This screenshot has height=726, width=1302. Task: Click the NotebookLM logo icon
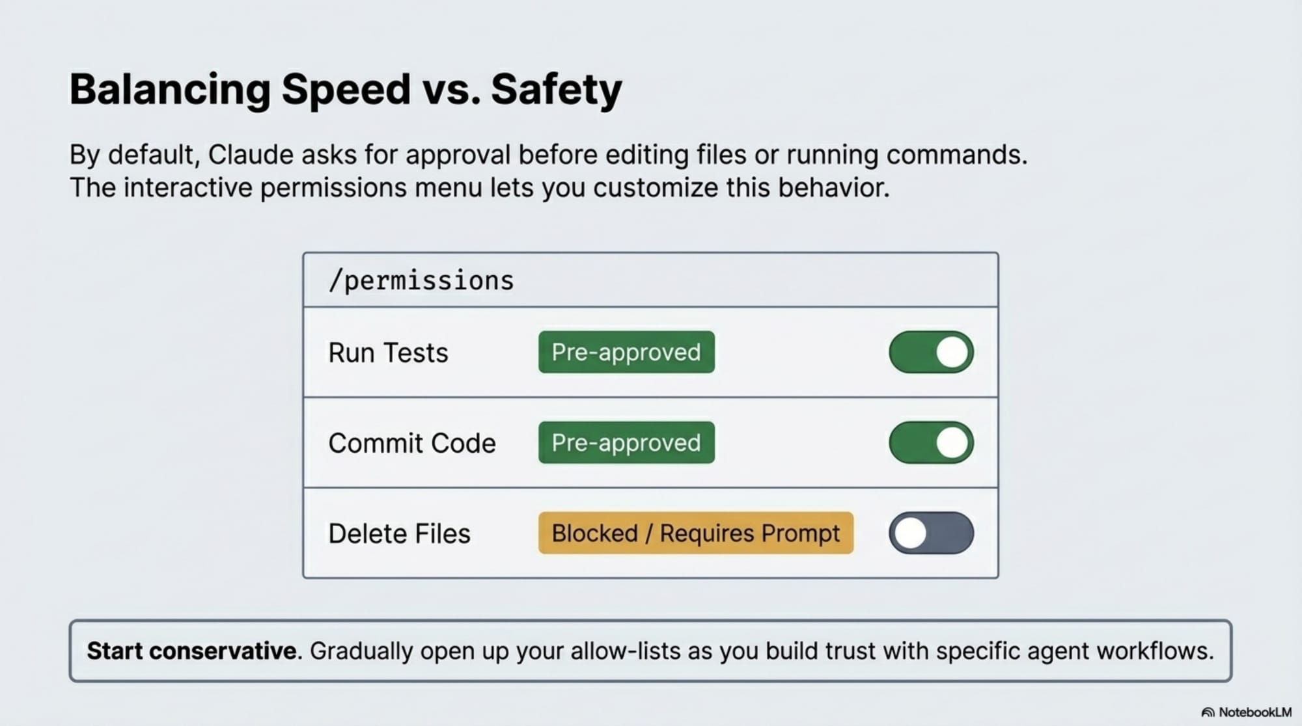[1208, 712]
